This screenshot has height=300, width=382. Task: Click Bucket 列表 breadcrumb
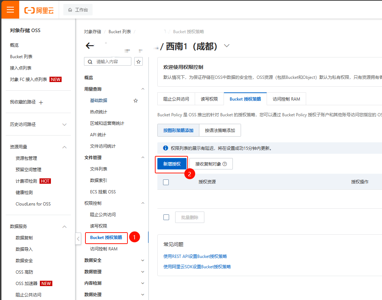[120, 32]
